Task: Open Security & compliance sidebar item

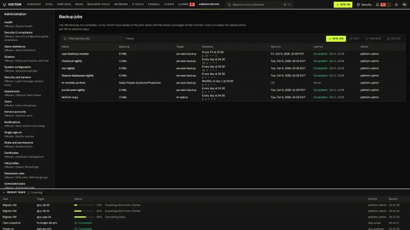Action: pyautogui.click(x=27, y=36)
